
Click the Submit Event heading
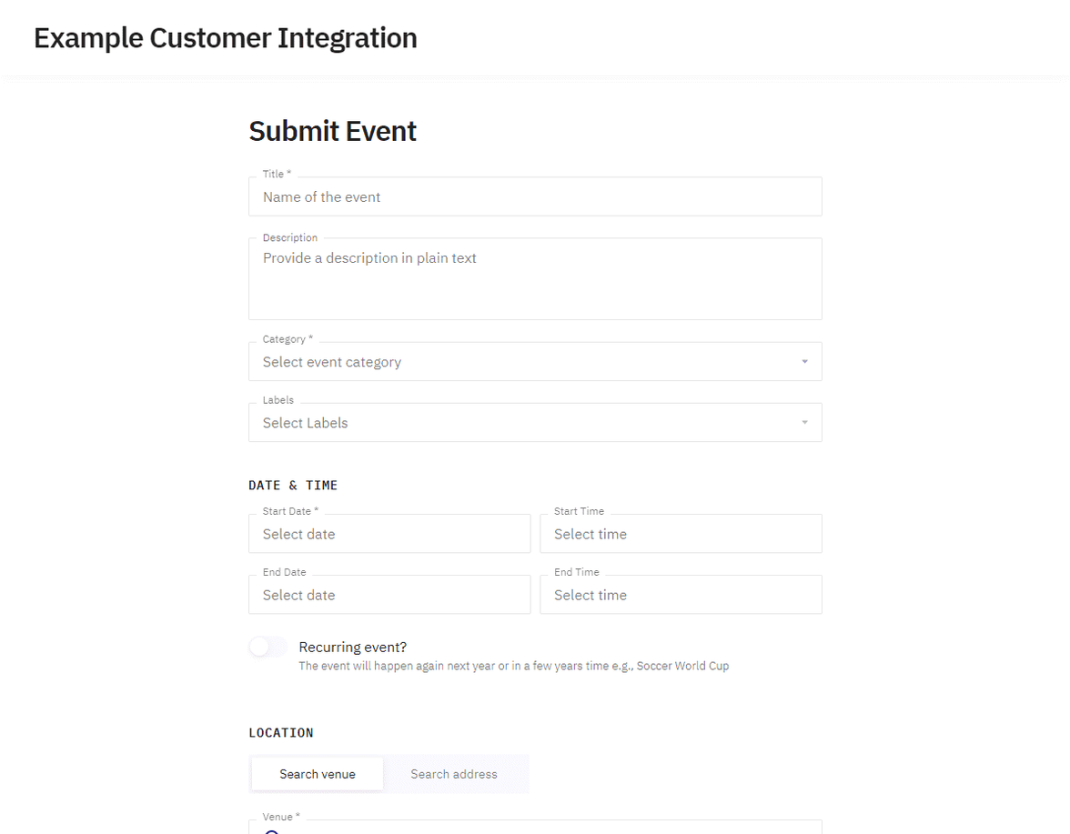pos(332,131)
